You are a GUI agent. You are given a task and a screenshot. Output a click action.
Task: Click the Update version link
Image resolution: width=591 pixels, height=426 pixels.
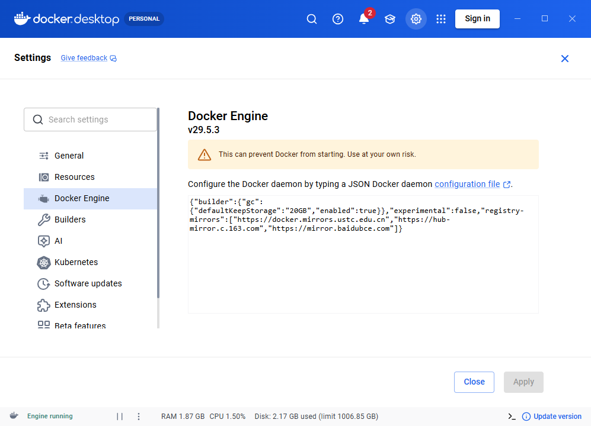click(x=557, y=416)
